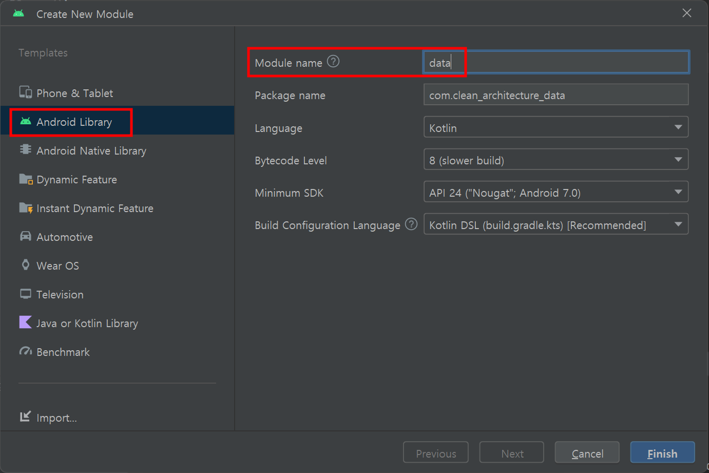Screen dimensions: 709x473
Task: Click the Import arrow icon
Action: (x=25, y=417)
